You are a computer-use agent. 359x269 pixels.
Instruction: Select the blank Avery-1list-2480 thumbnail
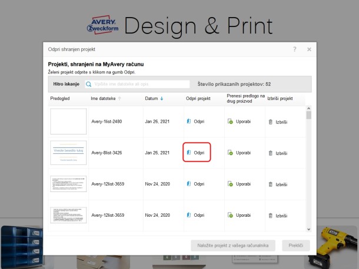[68, 122]
